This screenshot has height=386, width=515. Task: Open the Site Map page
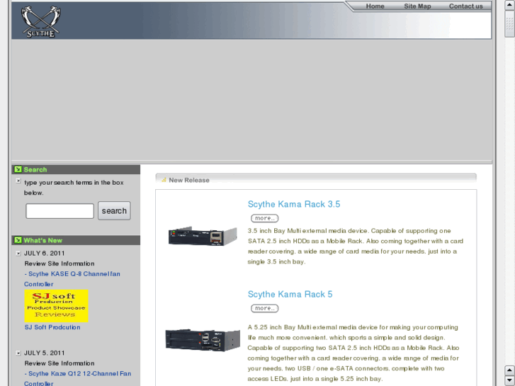pos(417,6)
